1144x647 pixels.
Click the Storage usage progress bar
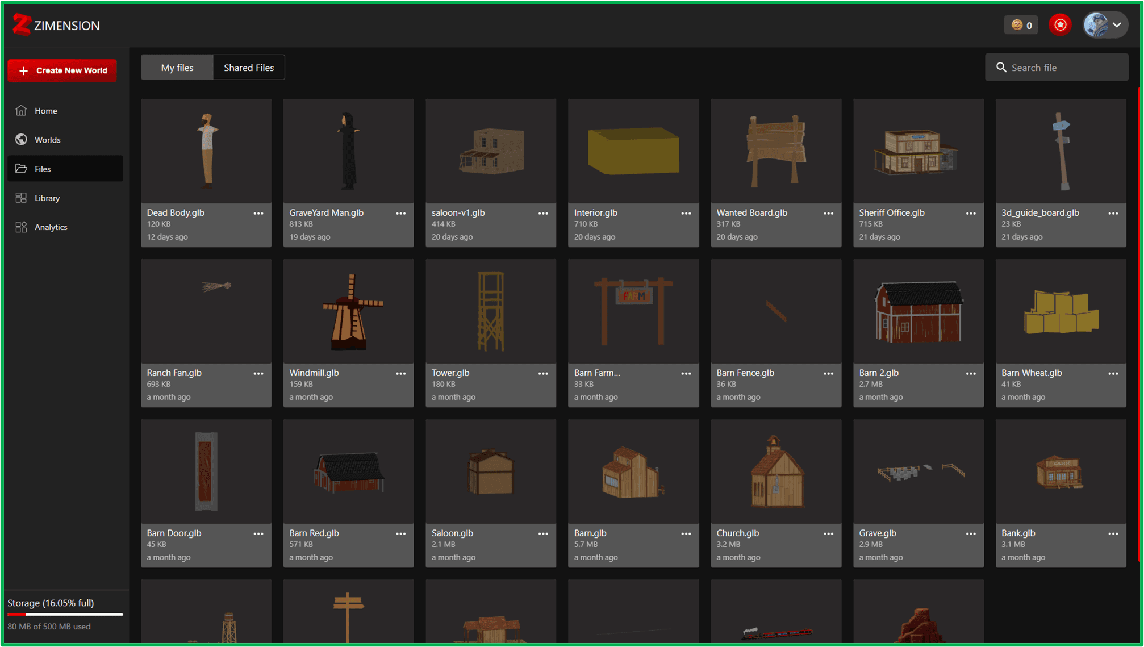pos(65,614)
